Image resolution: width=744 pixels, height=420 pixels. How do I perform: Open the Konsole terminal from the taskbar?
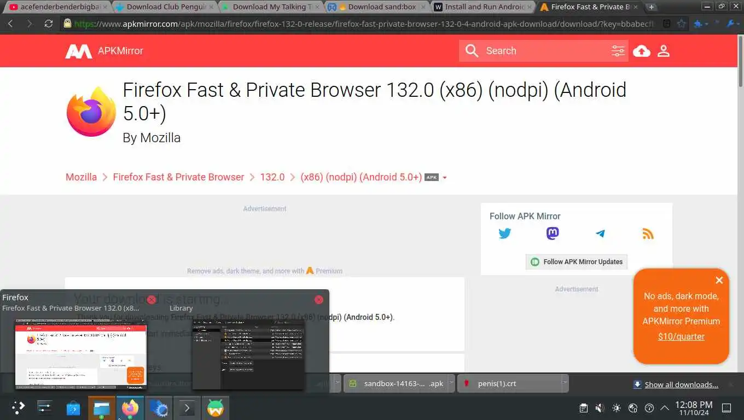click(187, 408)
